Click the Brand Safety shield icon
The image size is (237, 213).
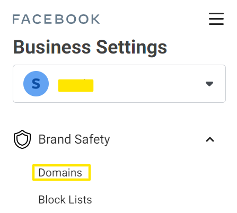22,139
